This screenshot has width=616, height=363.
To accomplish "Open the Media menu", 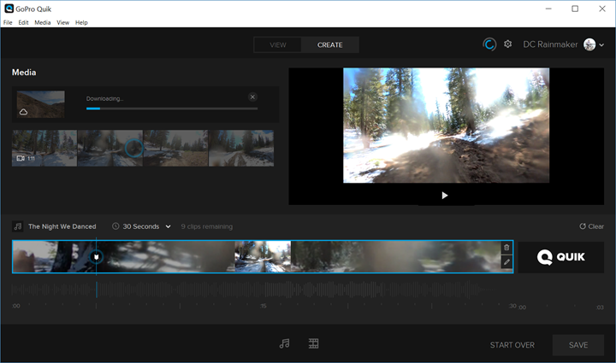I will [43, 22].
